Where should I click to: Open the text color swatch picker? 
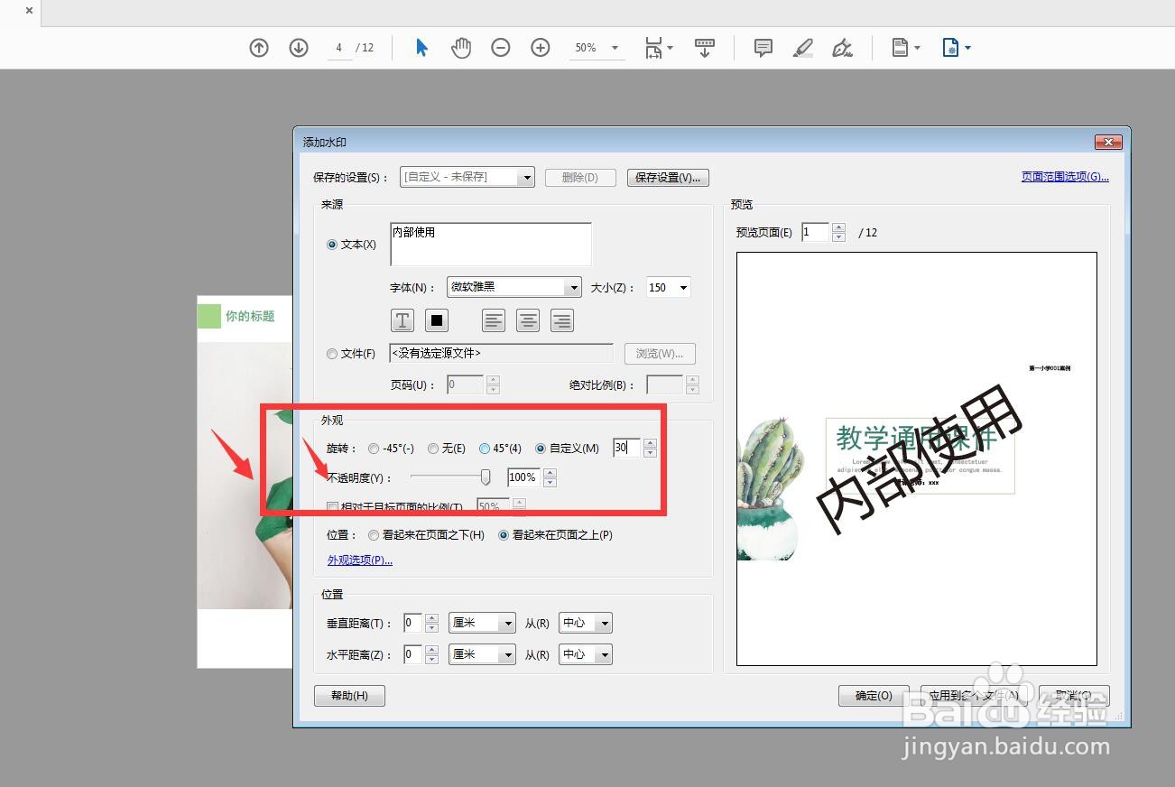(x=437, y=320)
